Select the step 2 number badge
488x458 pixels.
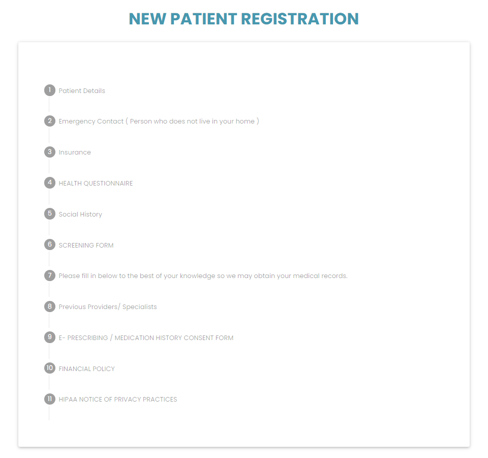tap(49, 121)
